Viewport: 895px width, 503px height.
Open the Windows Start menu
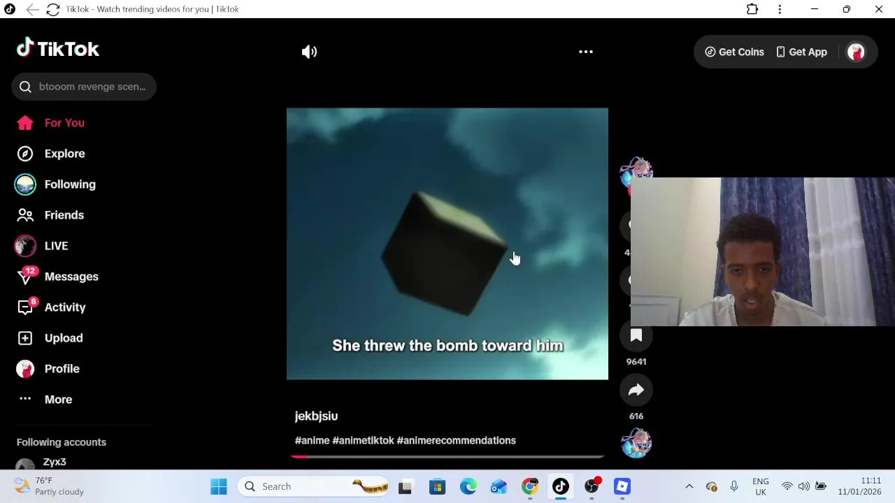[x=219, y=486]
